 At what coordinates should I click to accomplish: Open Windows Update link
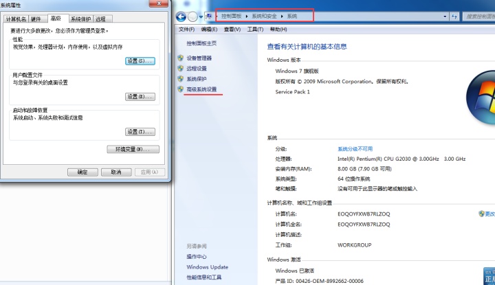[207, 267]
